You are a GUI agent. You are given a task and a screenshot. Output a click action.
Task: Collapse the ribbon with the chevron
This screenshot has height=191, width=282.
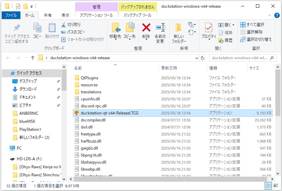tap(270, 15)
